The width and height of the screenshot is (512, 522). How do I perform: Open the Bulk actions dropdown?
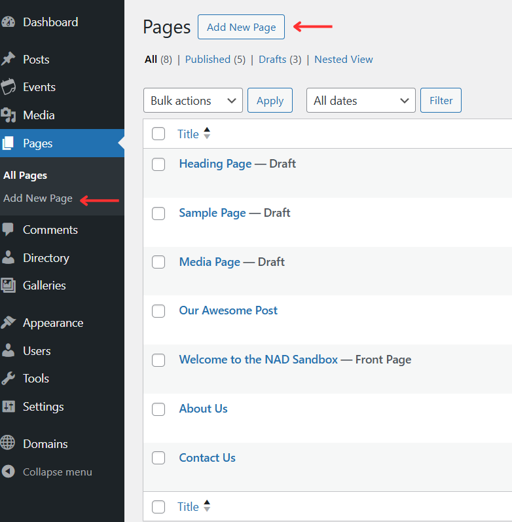(x=192, y=101)
